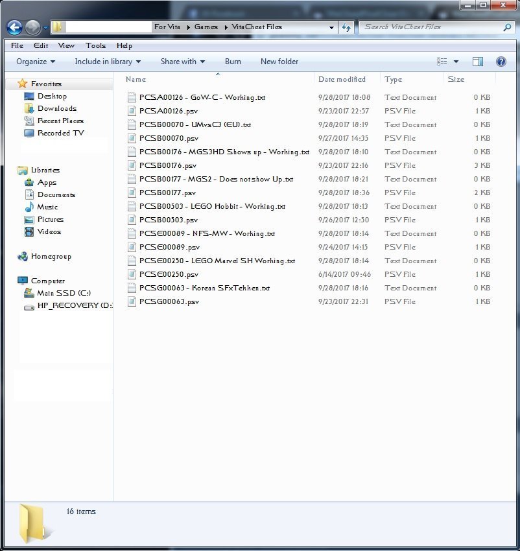Screen dimensions: 520x551
Task: Select PCSA00126 - GoW-C - Working.txt file icon
Action: (x=132, y=97)
